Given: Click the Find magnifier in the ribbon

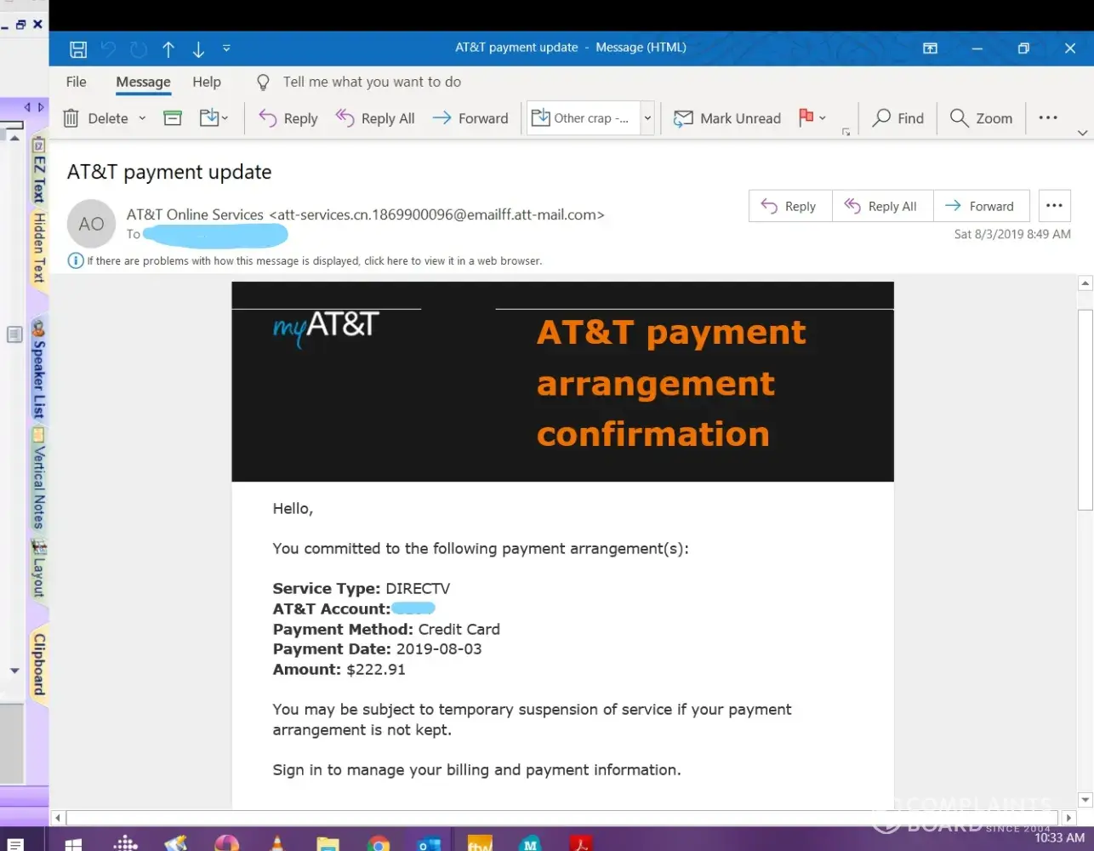Looking at the screenshot, I should (x=898, y=118).
